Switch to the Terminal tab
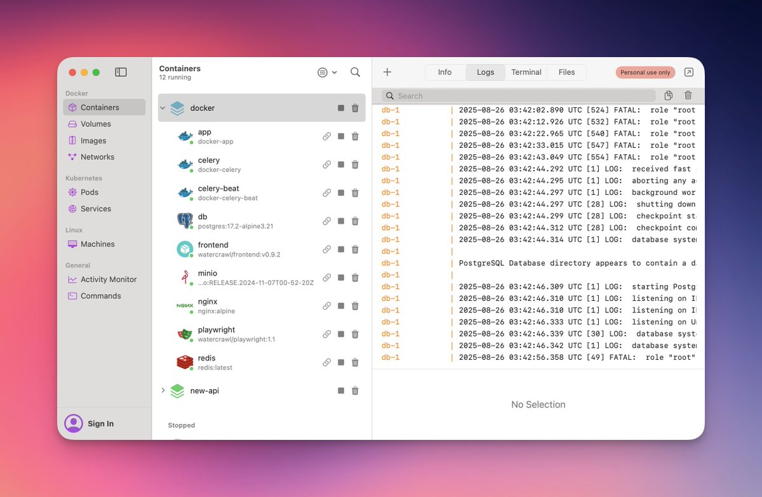This screenshot has height=497, width=762. click(x=526, y=72)
